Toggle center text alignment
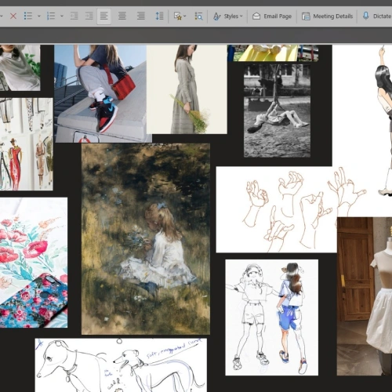The width and height of the screenshot is (392, 392). (x=122, y=16)
